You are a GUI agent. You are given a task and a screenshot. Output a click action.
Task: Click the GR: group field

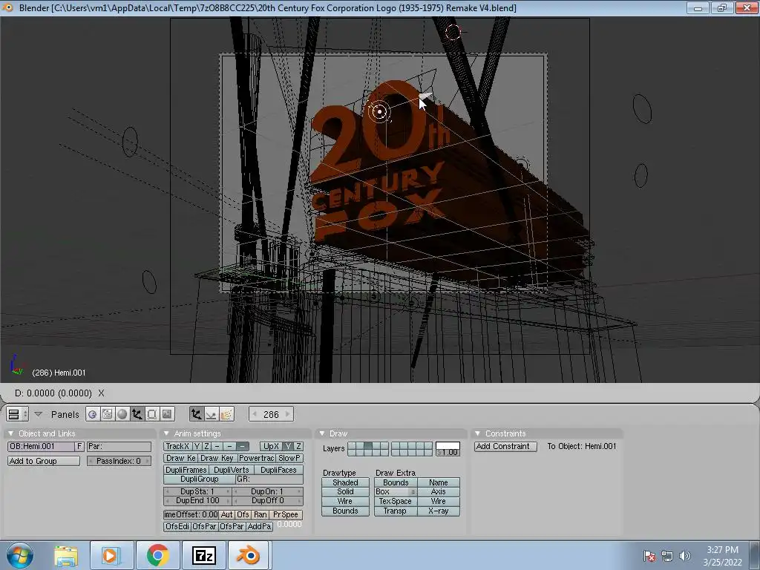(x=269, y=479)
